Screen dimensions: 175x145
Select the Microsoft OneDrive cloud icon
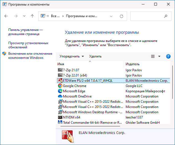[x=60, y=96]
